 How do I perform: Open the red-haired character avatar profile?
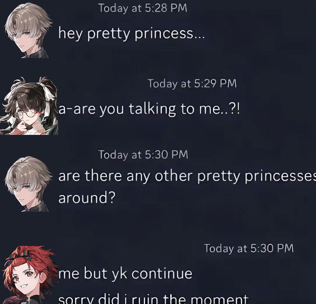tap(30, 275)
